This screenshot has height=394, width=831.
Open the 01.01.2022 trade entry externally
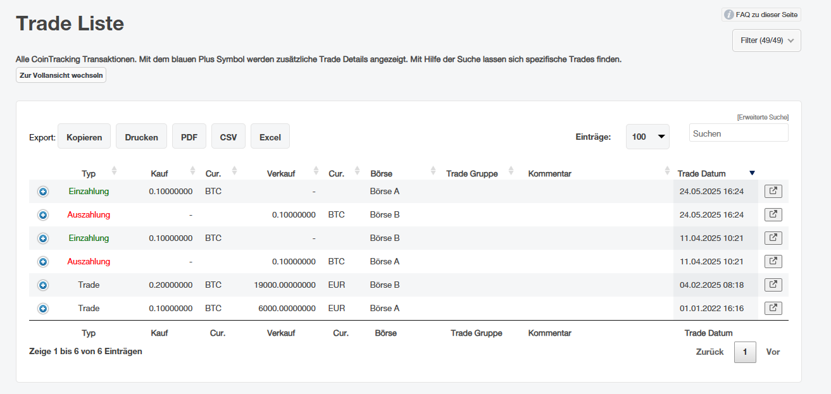[x=773, y=308]
